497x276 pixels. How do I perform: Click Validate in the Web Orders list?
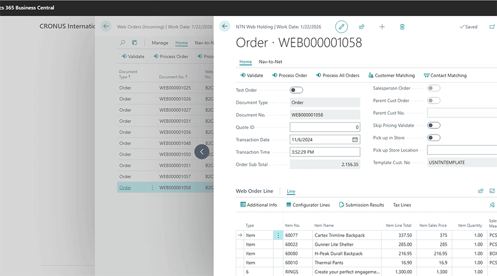(133, 56)
